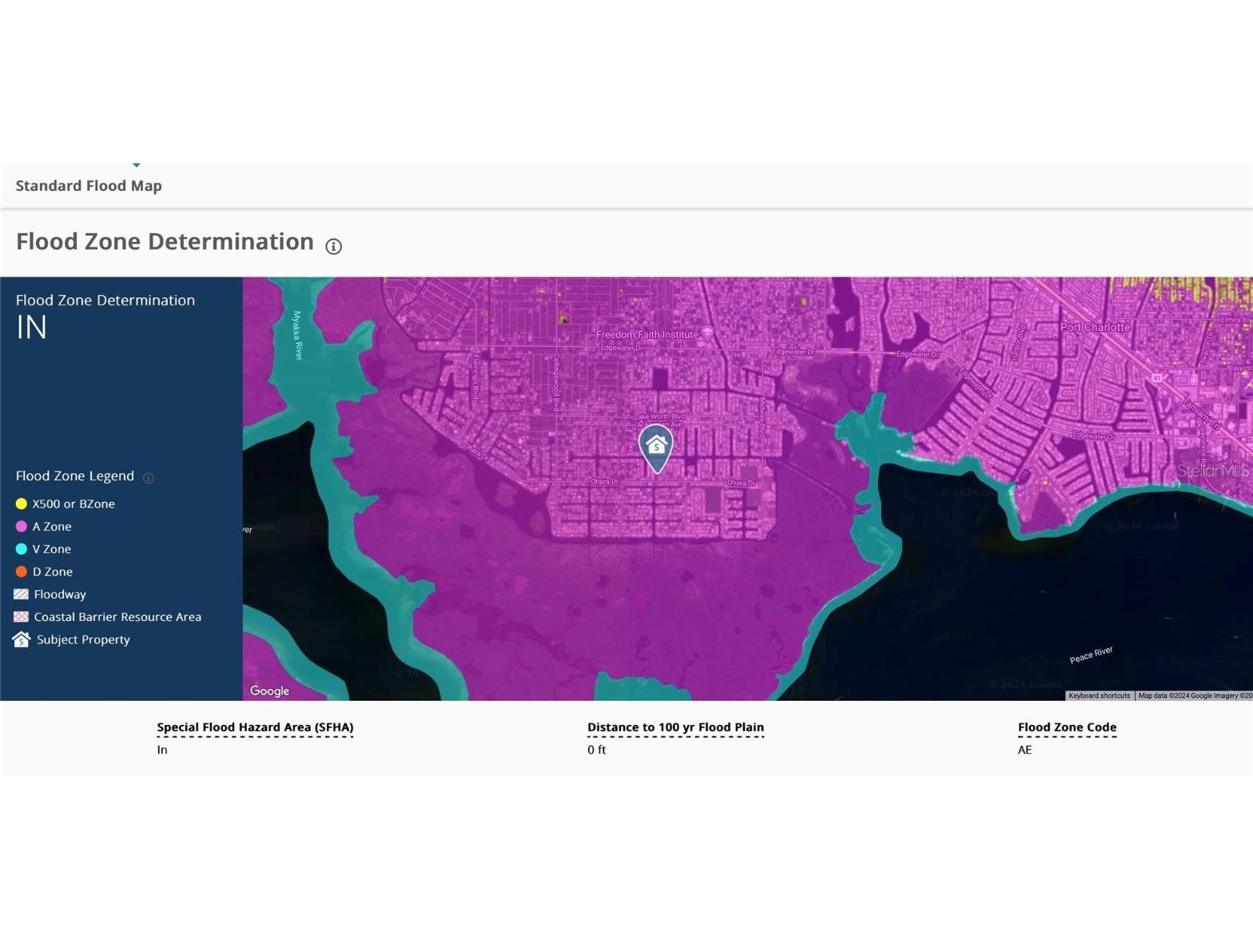Click the Subject Property house legend icon

(22, 639)
